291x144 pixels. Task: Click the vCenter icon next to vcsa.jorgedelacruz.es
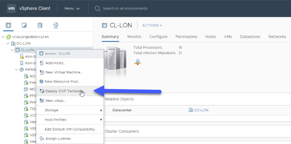(8, 37)
